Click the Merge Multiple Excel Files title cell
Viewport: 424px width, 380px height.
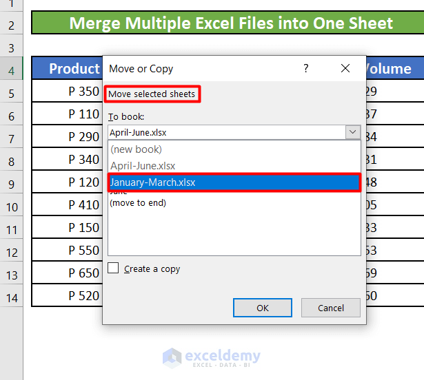click(x=228, y=23)
